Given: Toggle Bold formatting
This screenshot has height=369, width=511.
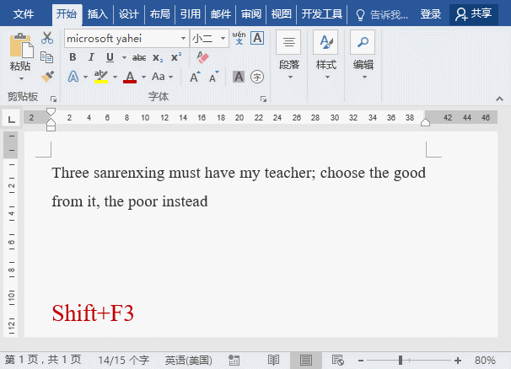Looking at the screenshot, I should click(73, 57).
